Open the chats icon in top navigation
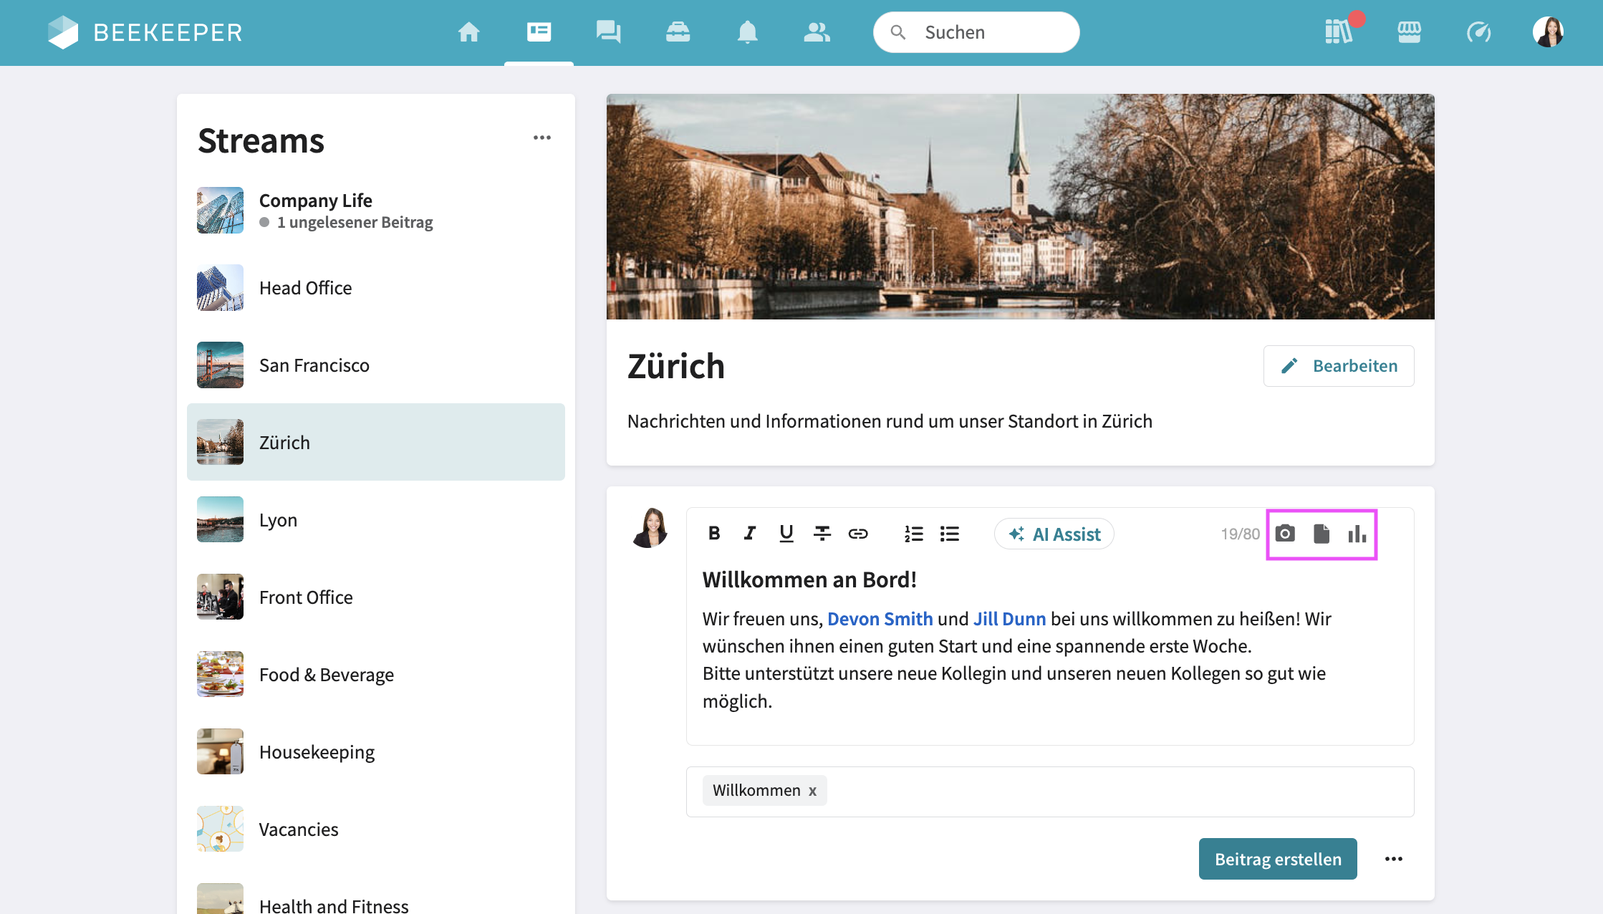This screenshot has height=914, width=1603. [x=608, y=32]
